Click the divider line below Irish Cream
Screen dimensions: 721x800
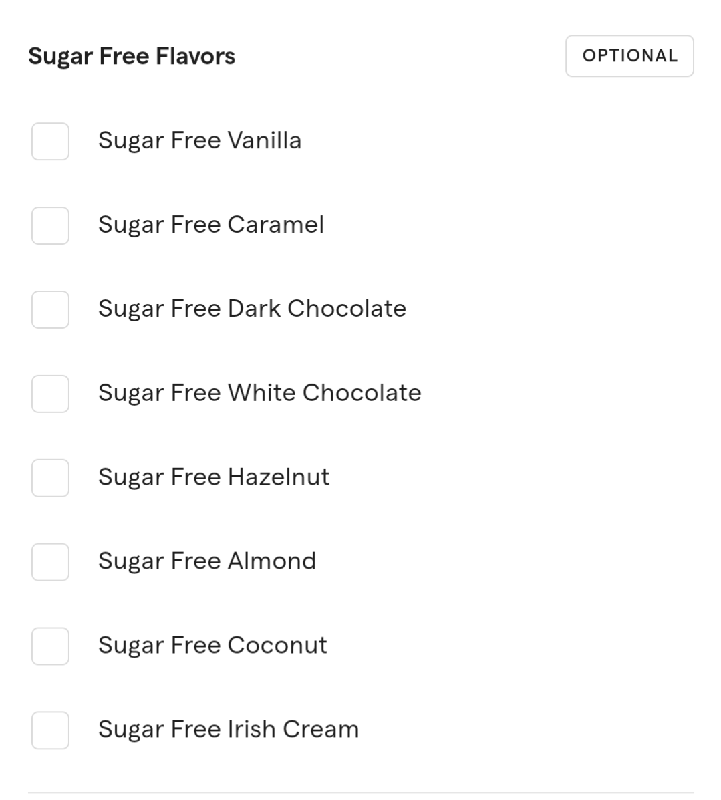point(361,793)
